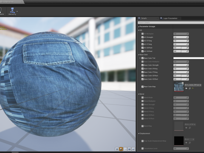This screenshot has width=204, height=153.
Task: Open the dropdown arrow beside Hierarchy
Action: pos(17,11)
